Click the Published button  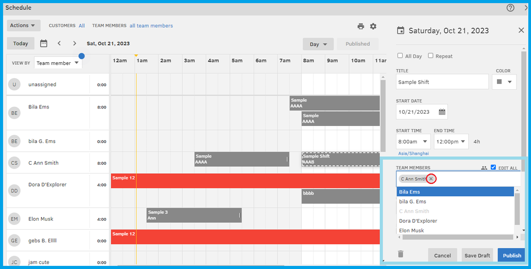coord(358,44)
